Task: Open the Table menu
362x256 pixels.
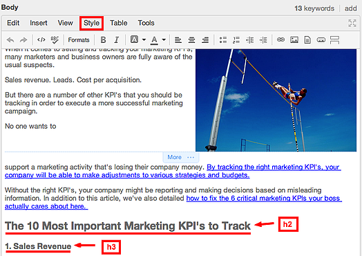Action: pyautogui.click(x=118, y=23)
